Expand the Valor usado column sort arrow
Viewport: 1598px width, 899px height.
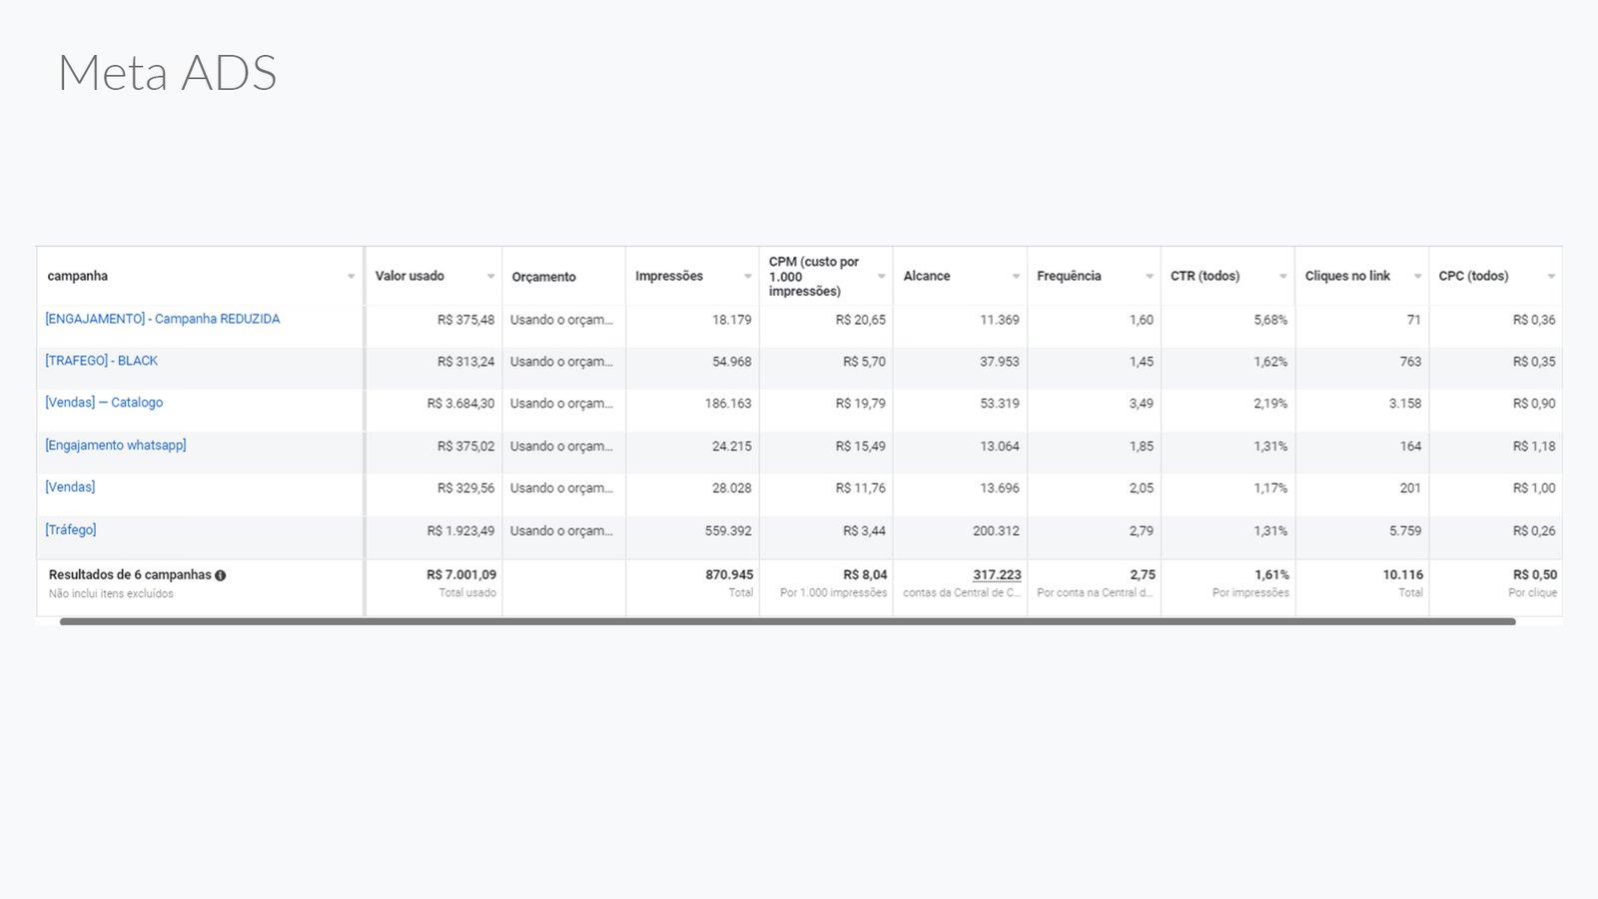pyautogui.click(x=490, y=277)
